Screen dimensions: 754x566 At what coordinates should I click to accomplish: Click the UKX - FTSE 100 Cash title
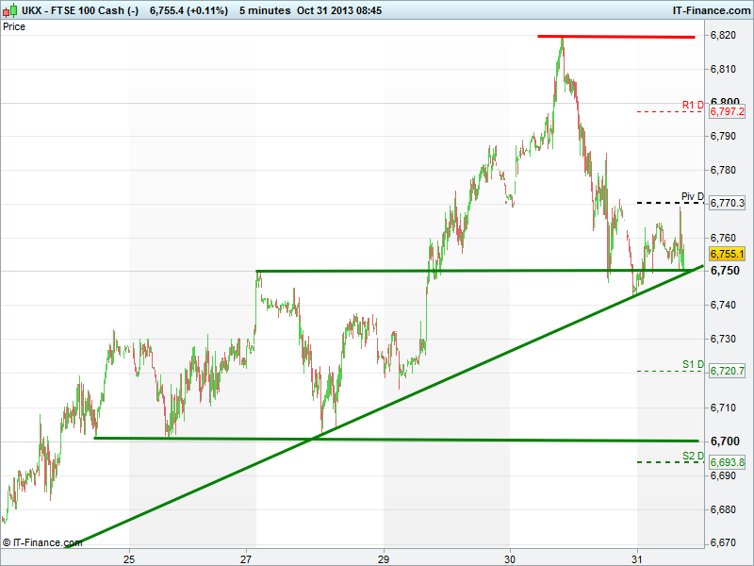(x=80, y=10)
